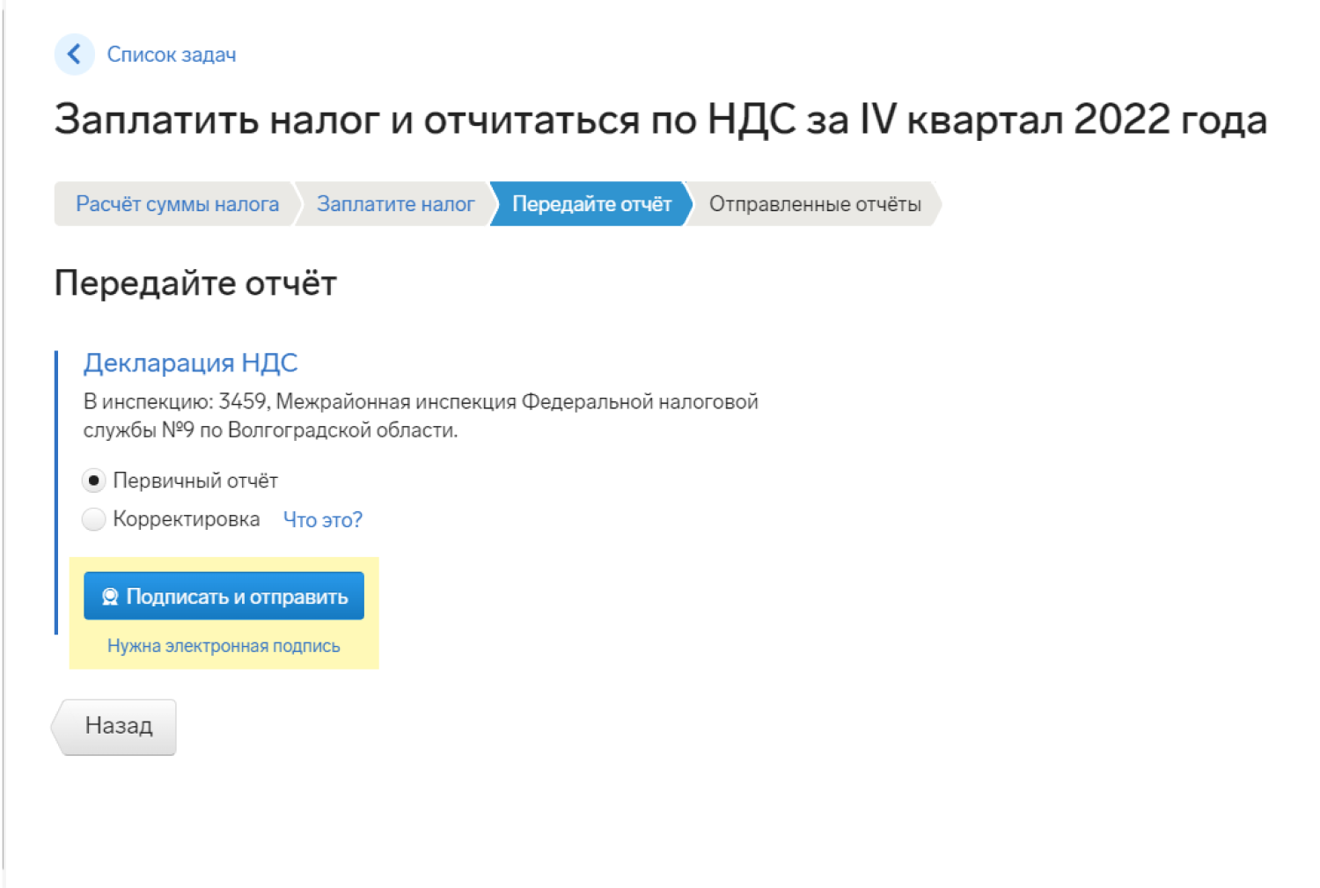The width and height of the screenshot is (1320, 888).
Task: Select the Первичный отчёт radio button
Action: (93, 481)
